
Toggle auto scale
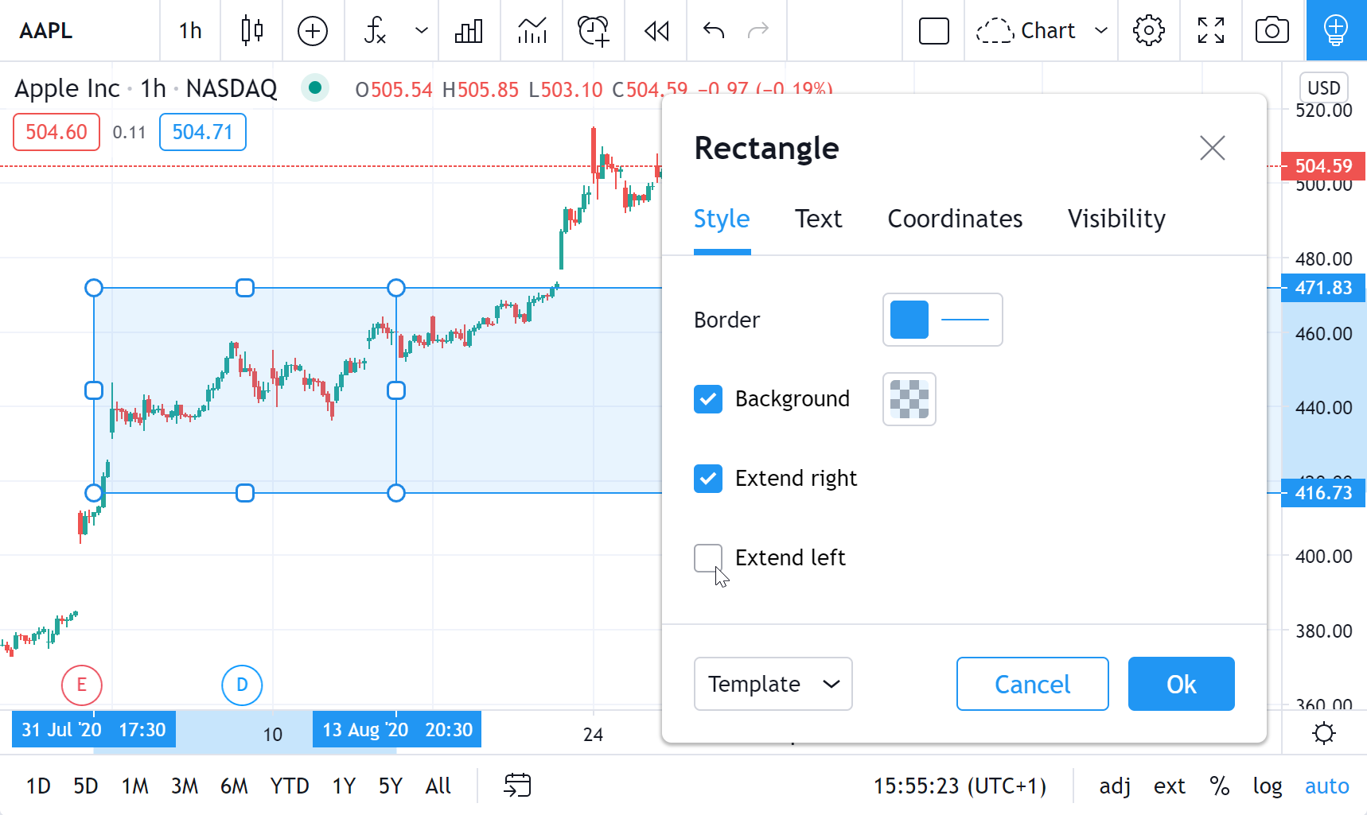1327,786
